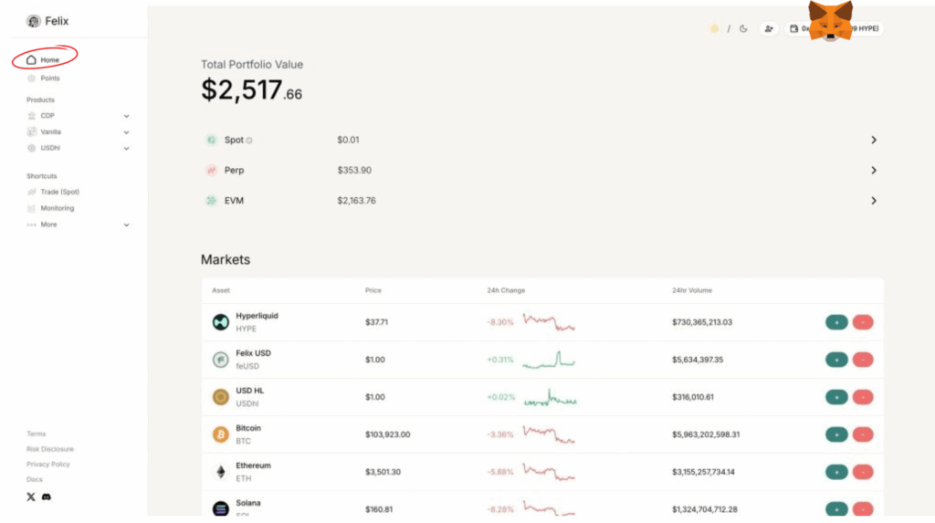Open Trade (Spot) shortcut
The width and height of the screenshot is (935, 523).
point(59,192)
